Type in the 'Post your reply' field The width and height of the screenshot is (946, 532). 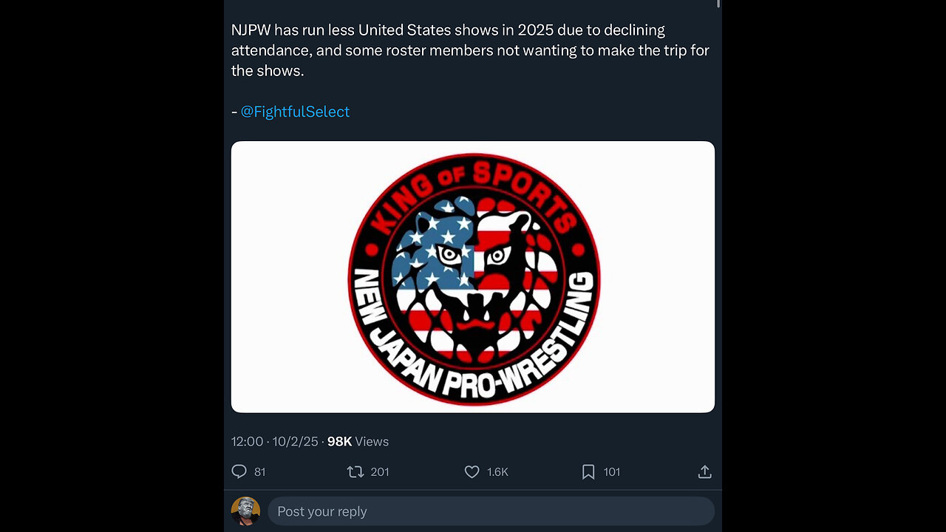491,511
